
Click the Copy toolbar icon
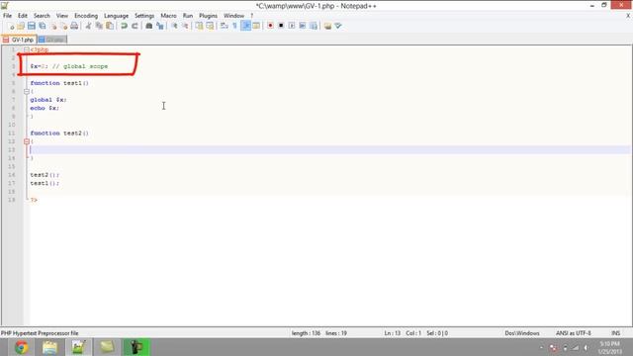(99, 26)
